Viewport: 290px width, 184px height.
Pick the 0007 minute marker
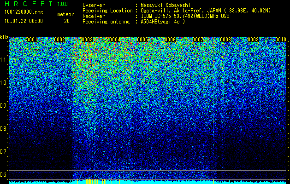tap(198, 40)
